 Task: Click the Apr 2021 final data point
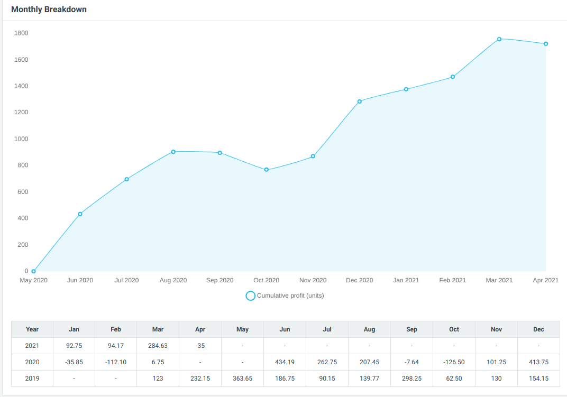545,43
